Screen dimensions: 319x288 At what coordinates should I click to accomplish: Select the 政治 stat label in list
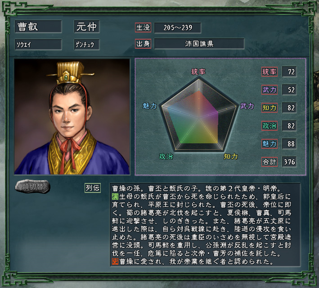270,126
